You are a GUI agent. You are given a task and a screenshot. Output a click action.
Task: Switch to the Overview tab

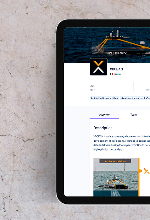[x=104, y=115]
